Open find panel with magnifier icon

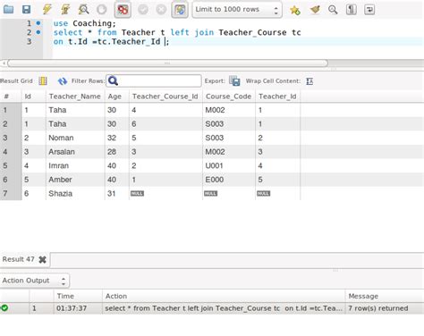[x=333, y=10]
